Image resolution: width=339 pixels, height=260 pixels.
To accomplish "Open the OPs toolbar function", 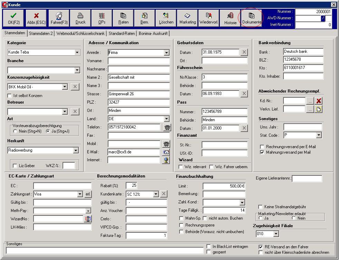I will [x=102, y=18].
